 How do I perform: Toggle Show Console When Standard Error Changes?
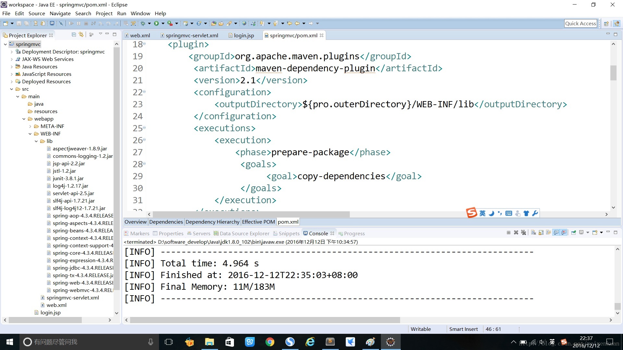coord(564,233)
